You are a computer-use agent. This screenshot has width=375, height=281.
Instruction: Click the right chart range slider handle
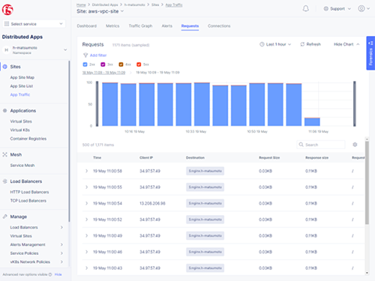coord(355,103)
